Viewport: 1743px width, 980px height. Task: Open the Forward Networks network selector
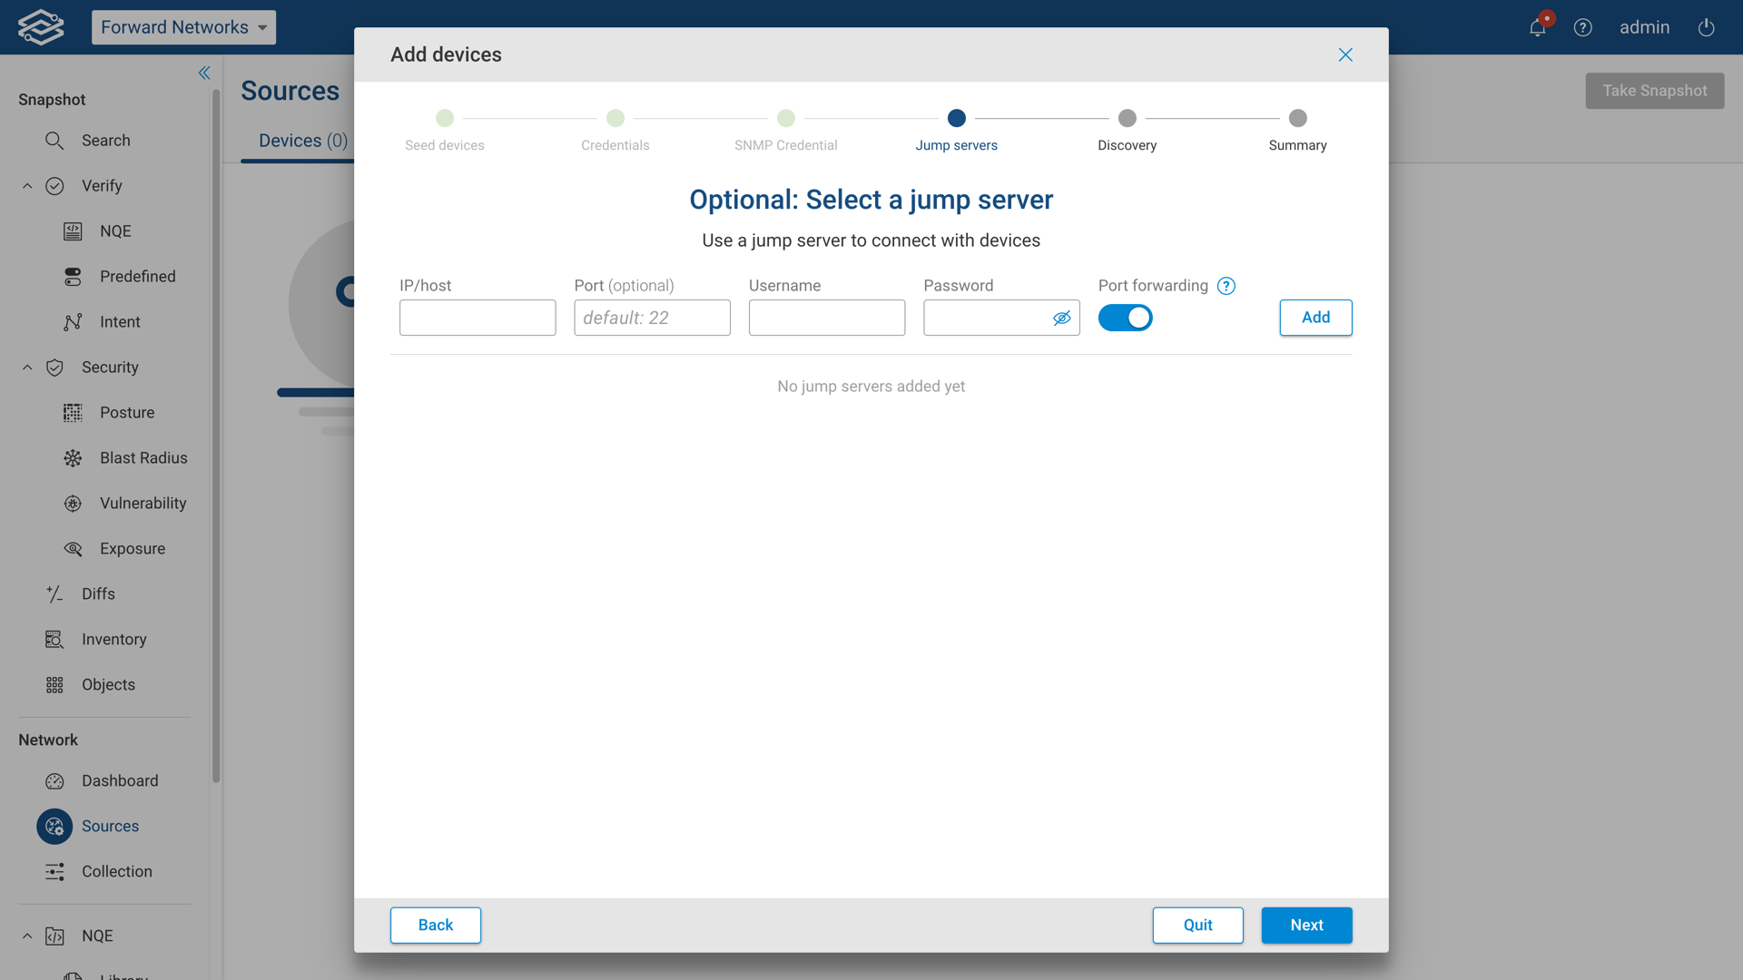click(183, 27)
